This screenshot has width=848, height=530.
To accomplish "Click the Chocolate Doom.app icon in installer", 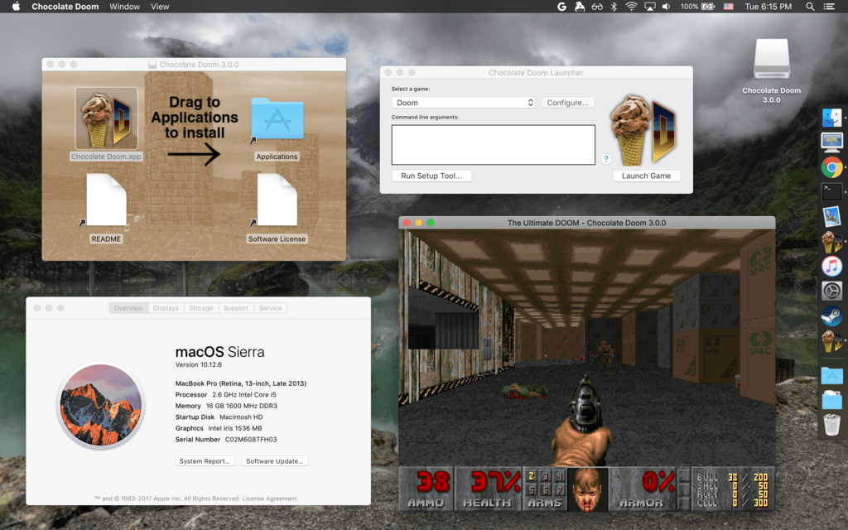I will point(105,119).
